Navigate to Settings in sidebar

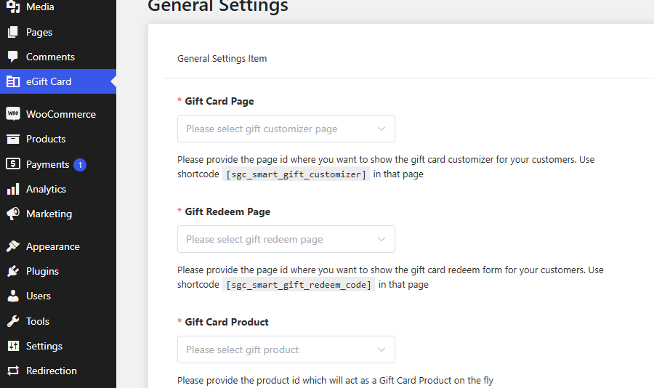click(x=44, y=346)
